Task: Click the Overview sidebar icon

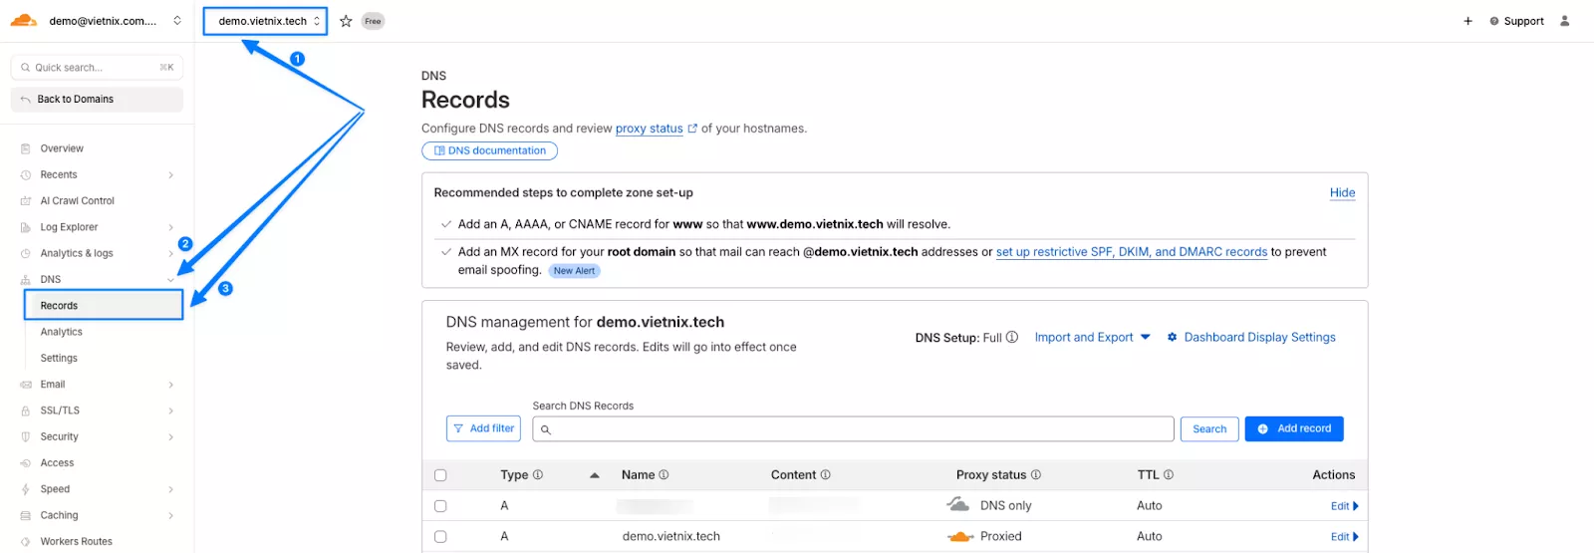Action: pos(26,148)
